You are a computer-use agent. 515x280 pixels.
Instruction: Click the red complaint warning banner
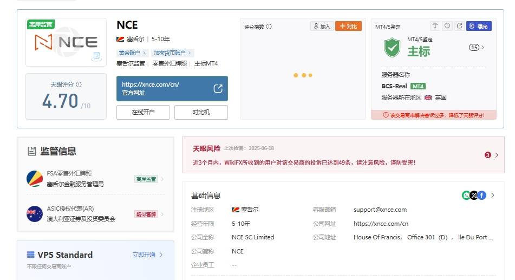[434, 115]
